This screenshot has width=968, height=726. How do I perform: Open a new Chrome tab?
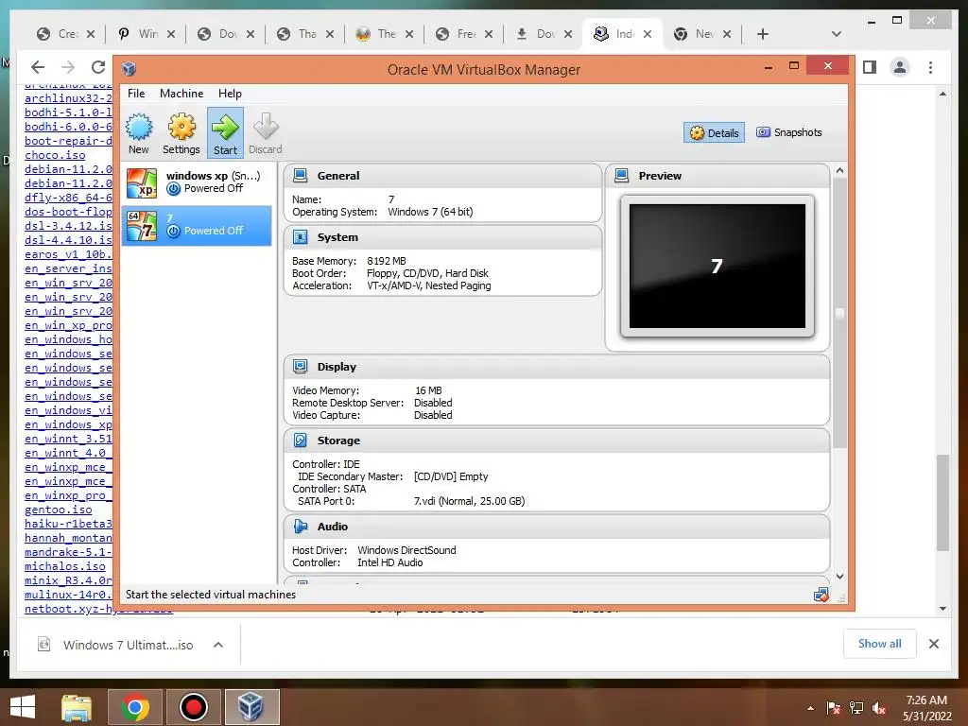tap(763, 34)
